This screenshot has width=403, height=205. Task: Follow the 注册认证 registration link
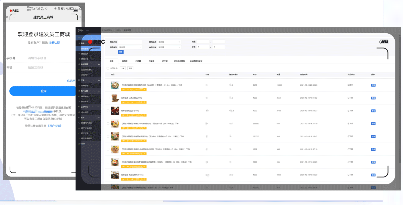54,43
